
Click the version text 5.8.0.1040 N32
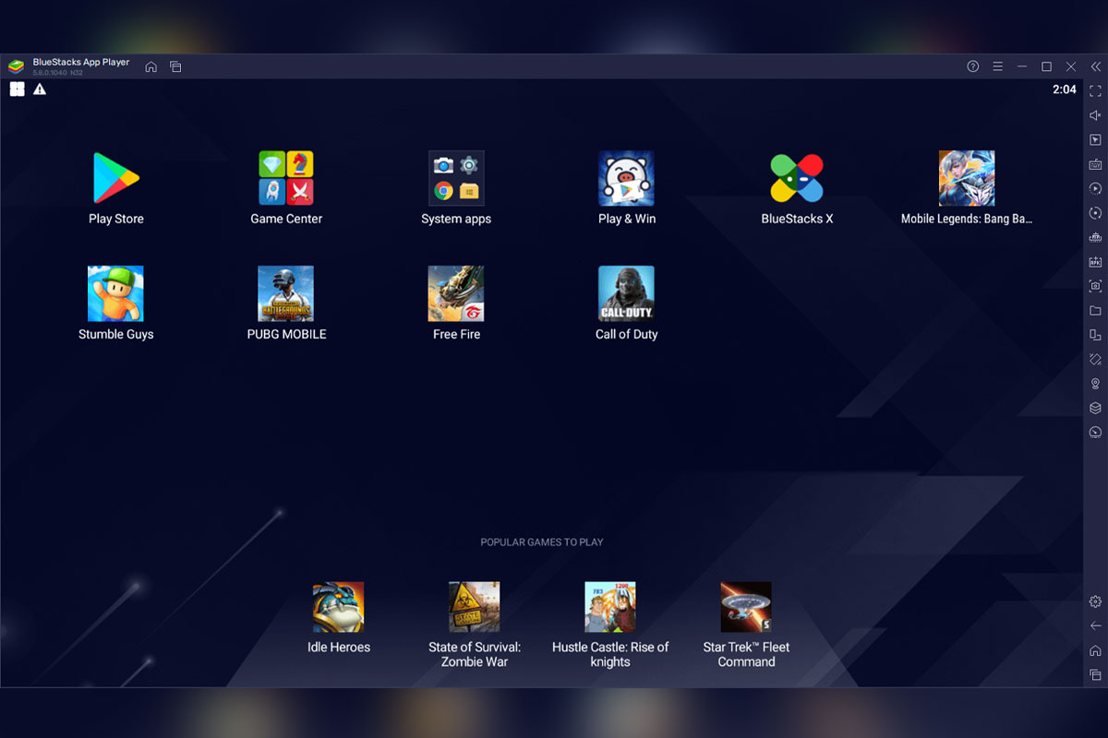click(x=57, y=73)
